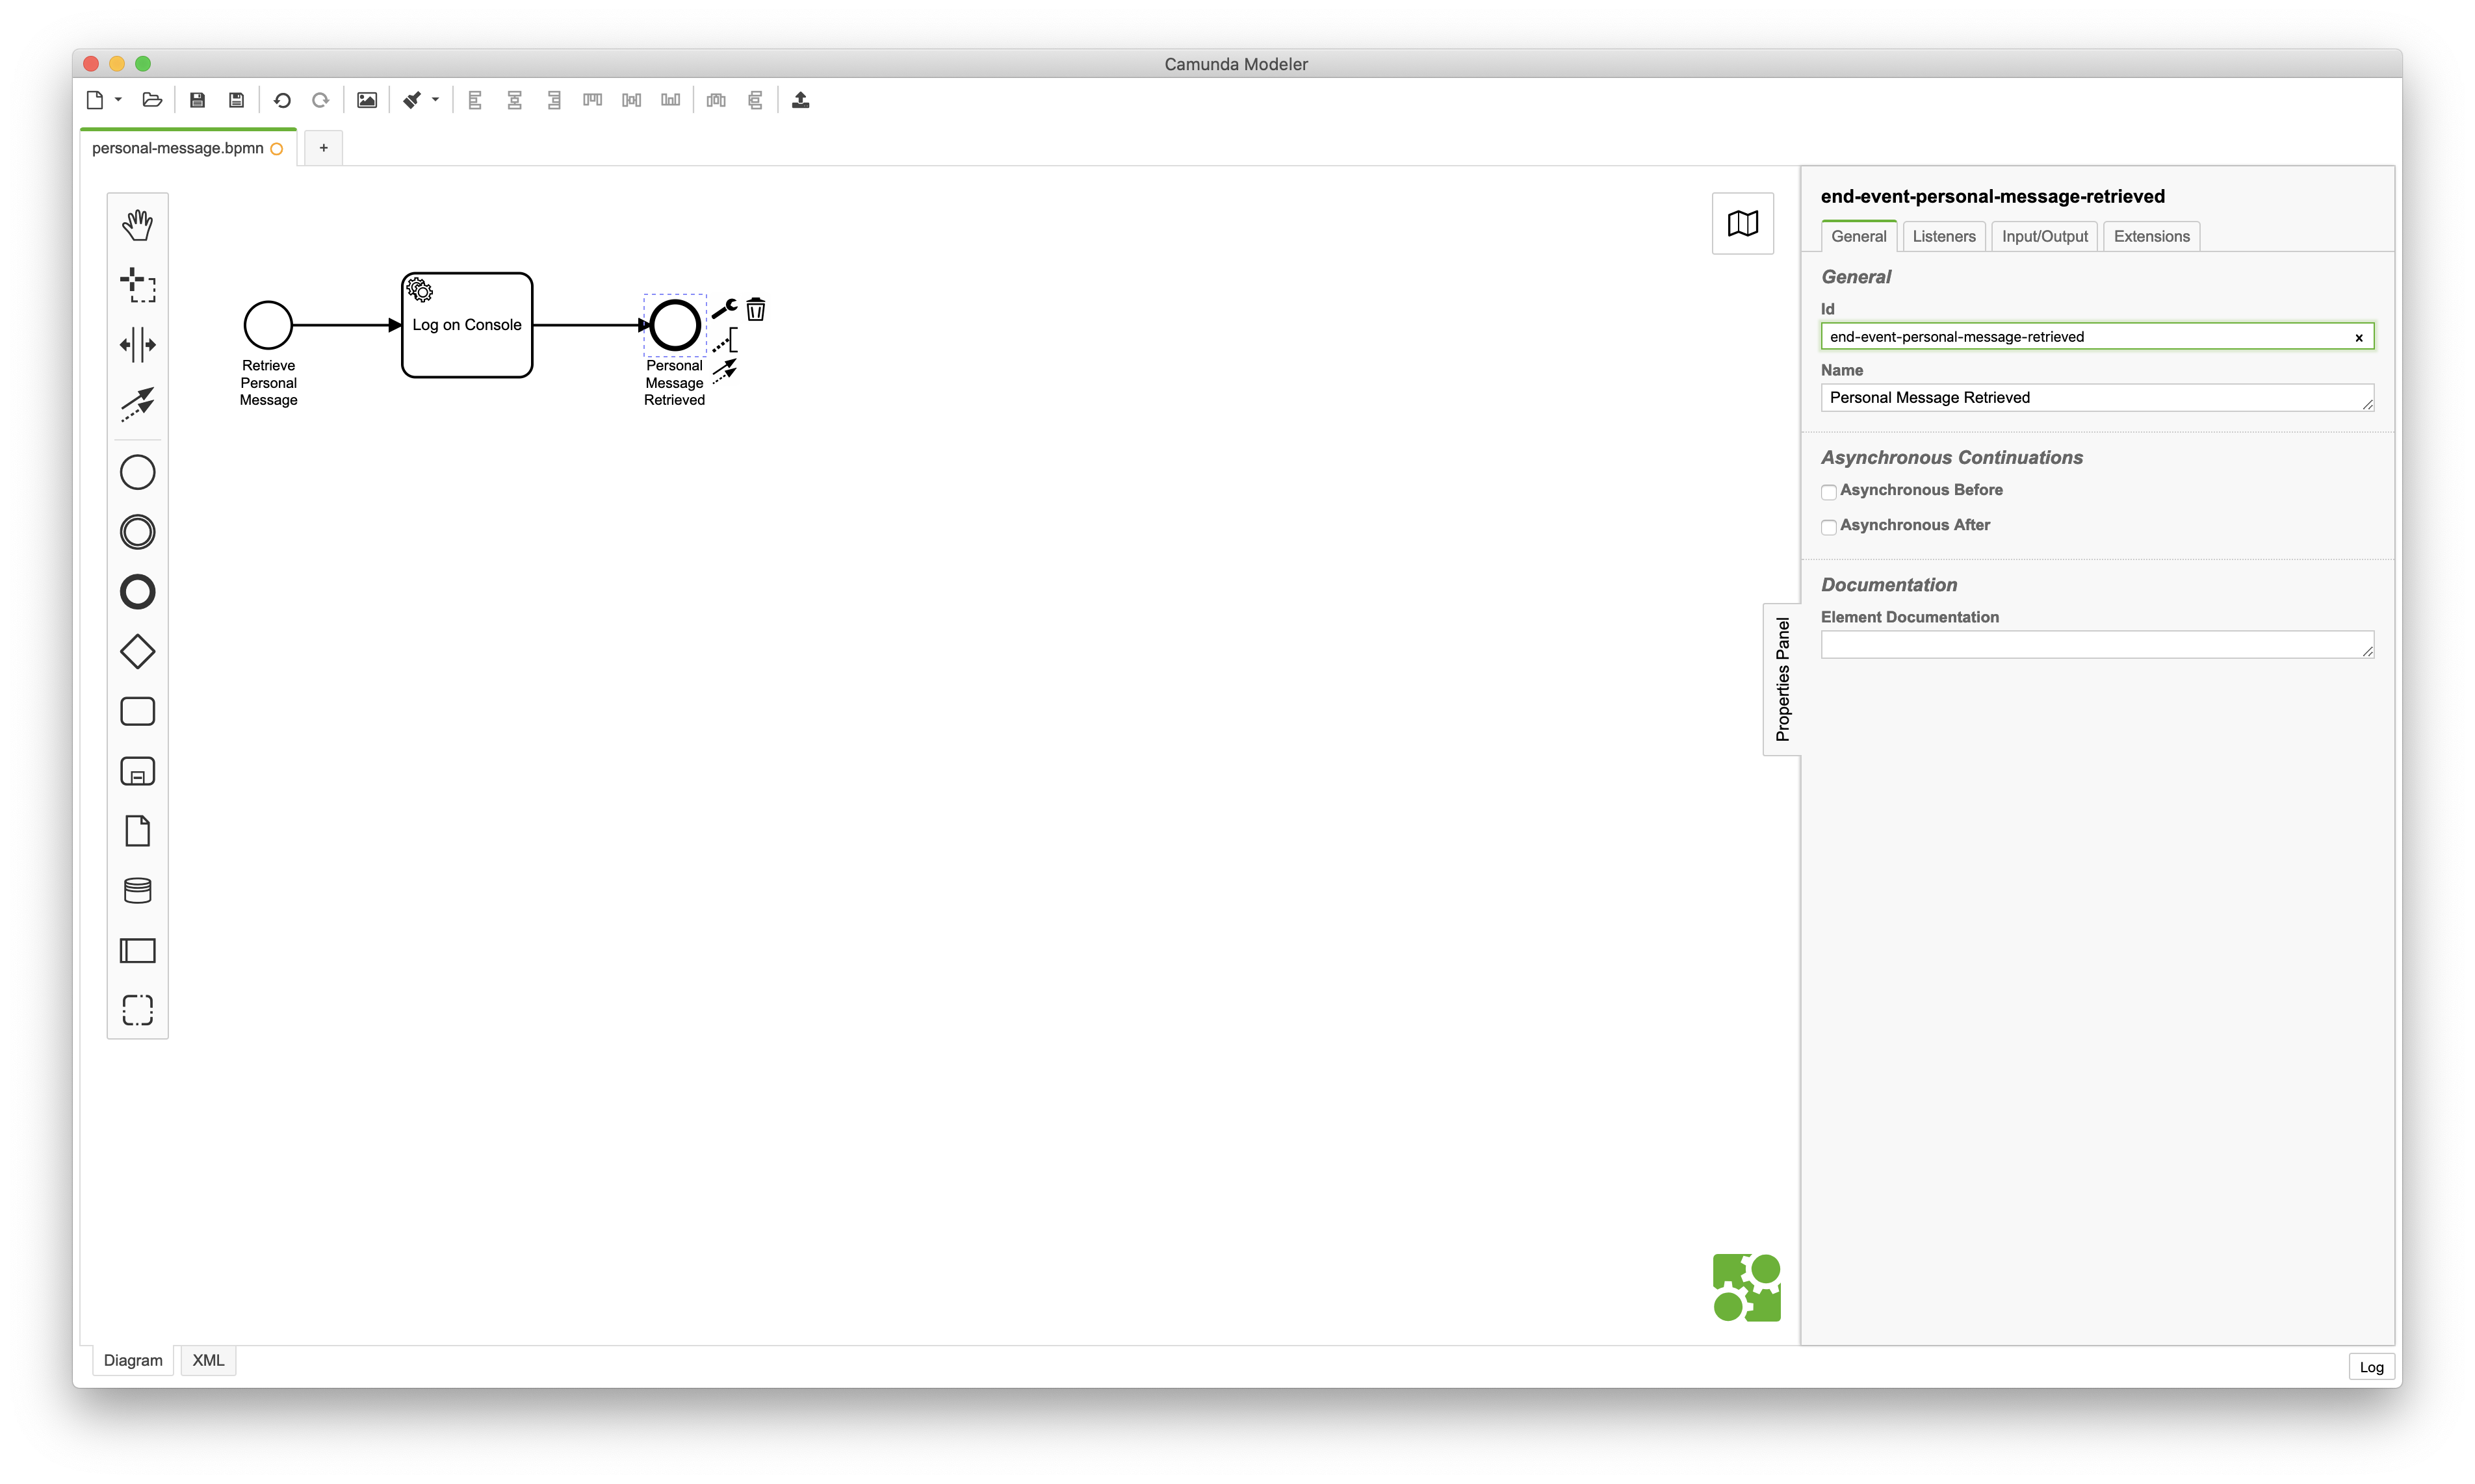
Task: Switch to the General properties tab
Action: [1858, 236]
